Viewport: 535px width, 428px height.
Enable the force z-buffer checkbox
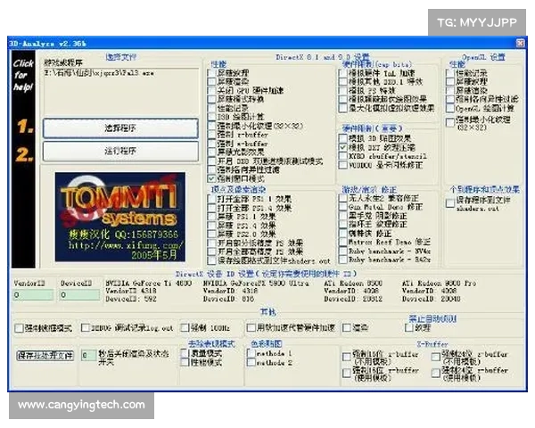pyautogui.click(x=210, y=133)
